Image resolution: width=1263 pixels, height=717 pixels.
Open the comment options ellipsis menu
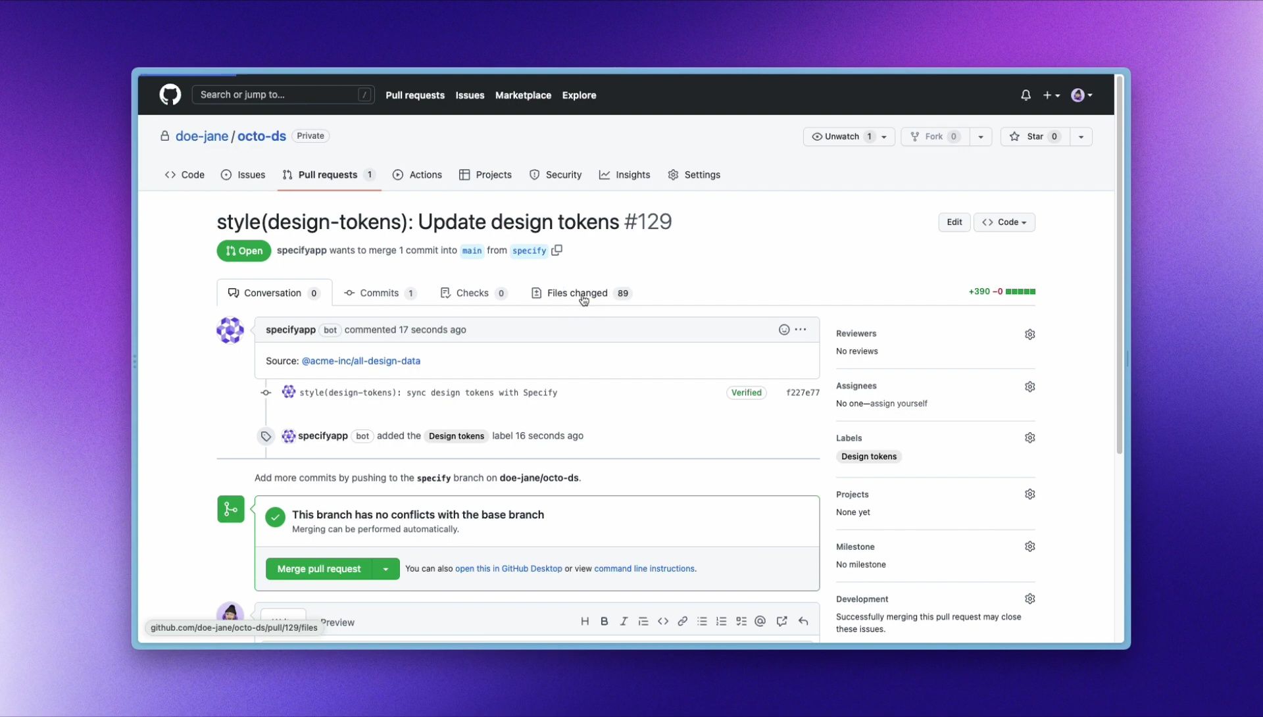(801, 330)
